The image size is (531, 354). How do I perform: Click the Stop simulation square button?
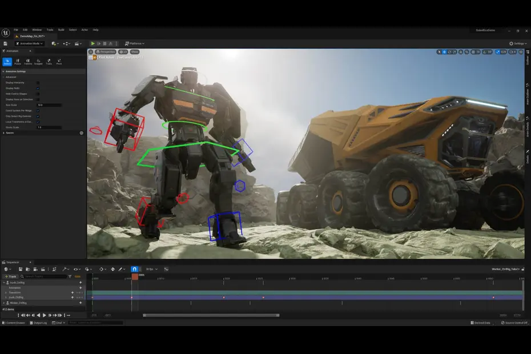[104, 43]
